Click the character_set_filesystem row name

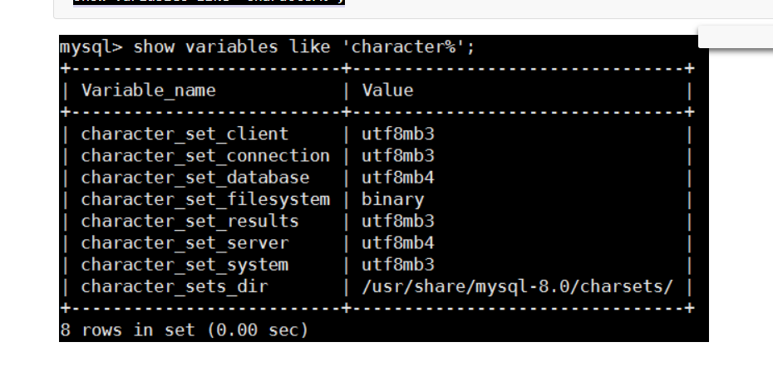pos(204,199)
